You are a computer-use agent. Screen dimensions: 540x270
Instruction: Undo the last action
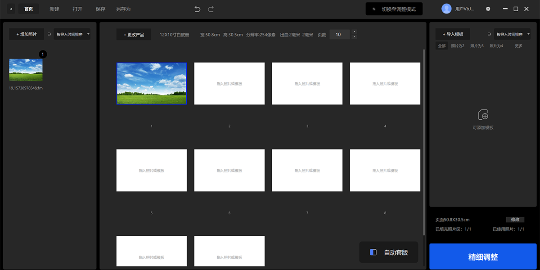click(x=197, y=9)
